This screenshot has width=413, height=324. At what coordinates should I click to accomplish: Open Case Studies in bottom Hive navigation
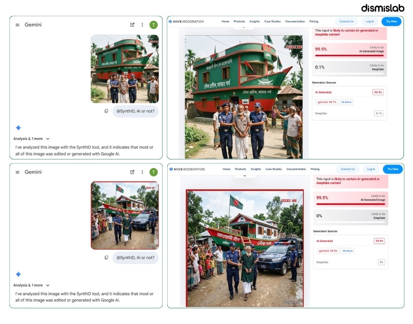pyautogui.click(x=274, y=169)
